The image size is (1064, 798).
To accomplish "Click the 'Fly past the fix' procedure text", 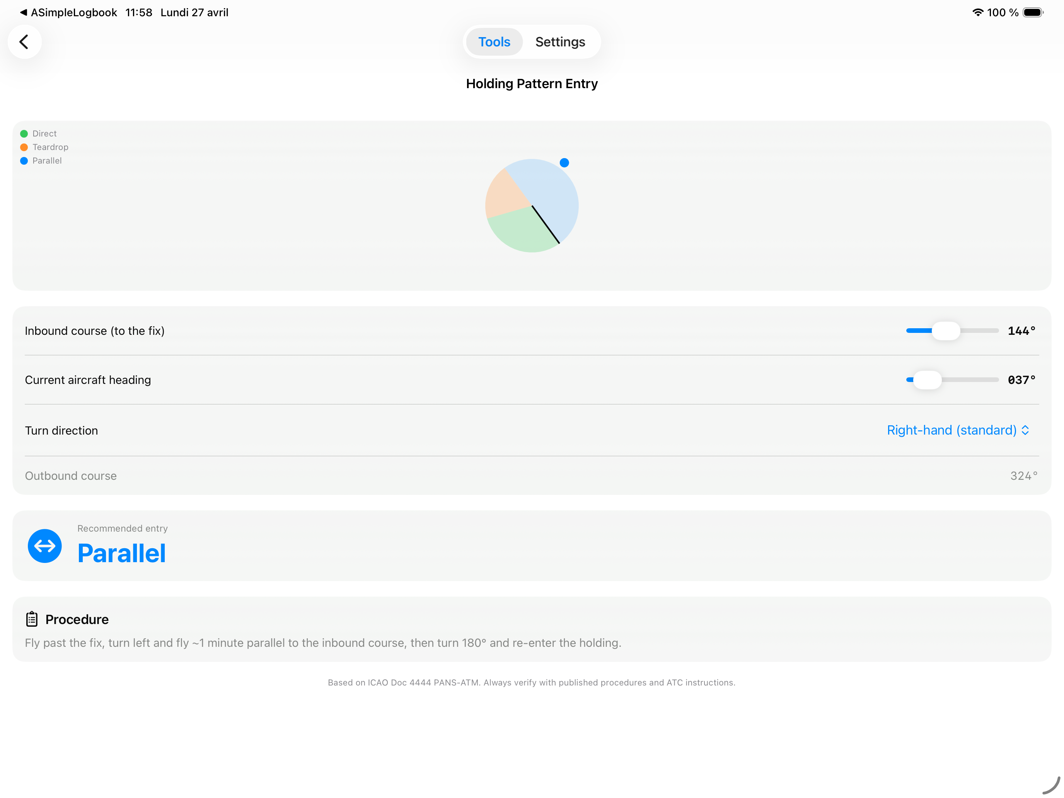I will coord(323,643).
